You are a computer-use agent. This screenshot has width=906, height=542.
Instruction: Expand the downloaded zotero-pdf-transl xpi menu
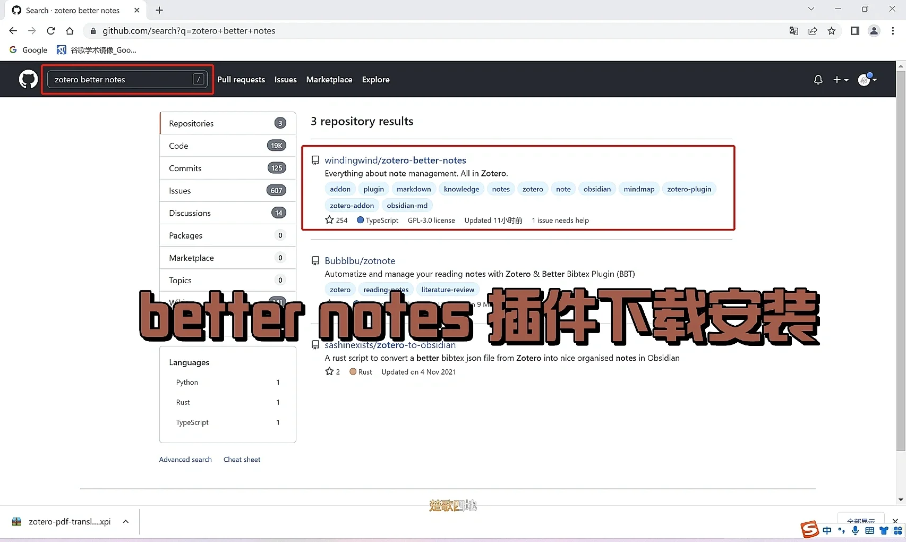125,521
